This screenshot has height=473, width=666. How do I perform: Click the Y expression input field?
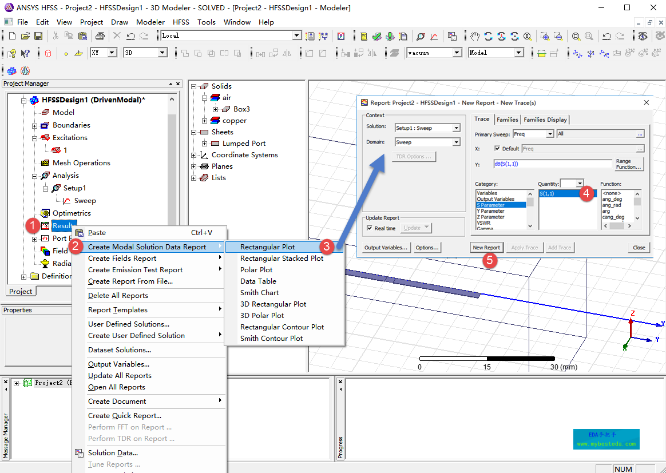[x=552, y=164]
